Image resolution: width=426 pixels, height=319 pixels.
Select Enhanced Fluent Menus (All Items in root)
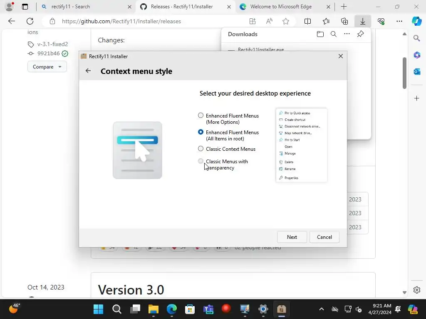click(x=201, y=132)
